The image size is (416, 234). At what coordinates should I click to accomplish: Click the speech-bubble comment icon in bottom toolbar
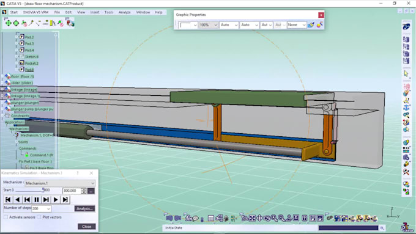click(196, 218)
